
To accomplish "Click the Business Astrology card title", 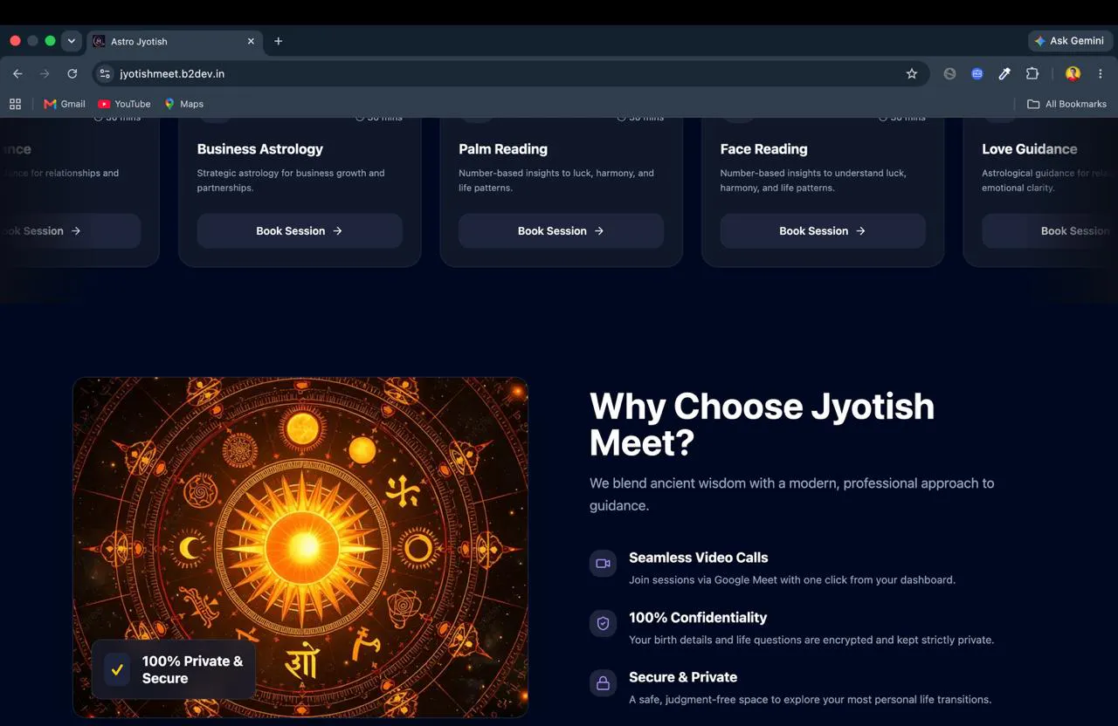I will pyautogui.click(x=259, y=149).
